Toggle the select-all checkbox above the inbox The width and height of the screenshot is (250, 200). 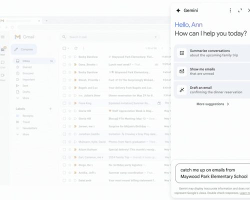click(x=64, y=48)
